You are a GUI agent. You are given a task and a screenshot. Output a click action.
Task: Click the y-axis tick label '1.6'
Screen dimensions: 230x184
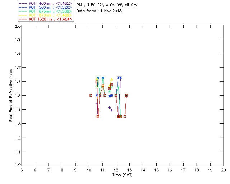point(18,82)
